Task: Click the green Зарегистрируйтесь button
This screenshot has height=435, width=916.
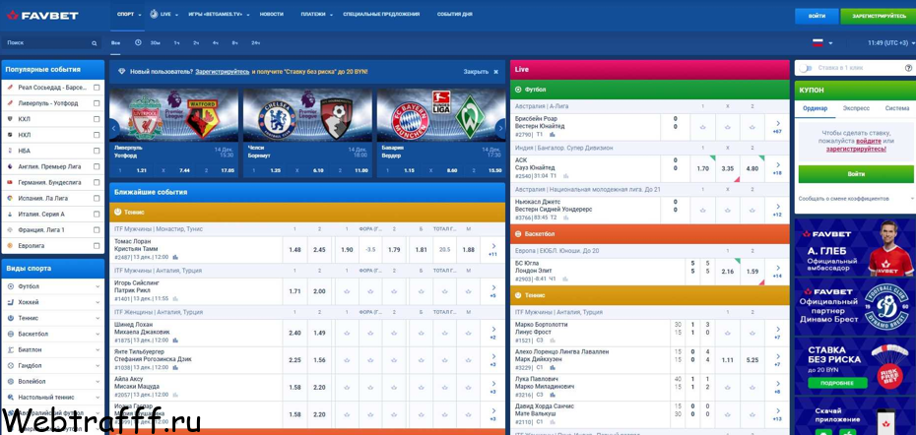Action: [x=878, y=17]
